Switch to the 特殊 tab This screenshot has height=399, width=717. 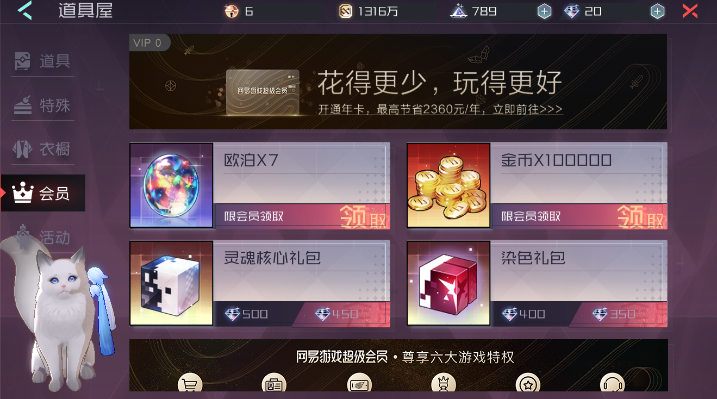42,105
